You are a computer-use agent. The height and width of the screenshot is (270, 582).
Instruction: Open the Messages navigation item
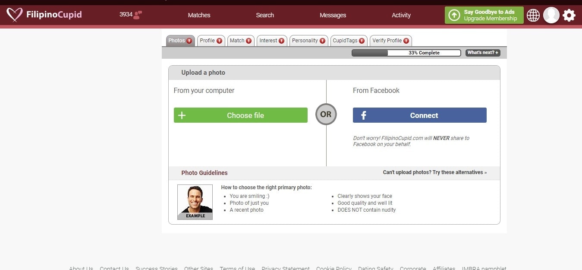(332, 15)
